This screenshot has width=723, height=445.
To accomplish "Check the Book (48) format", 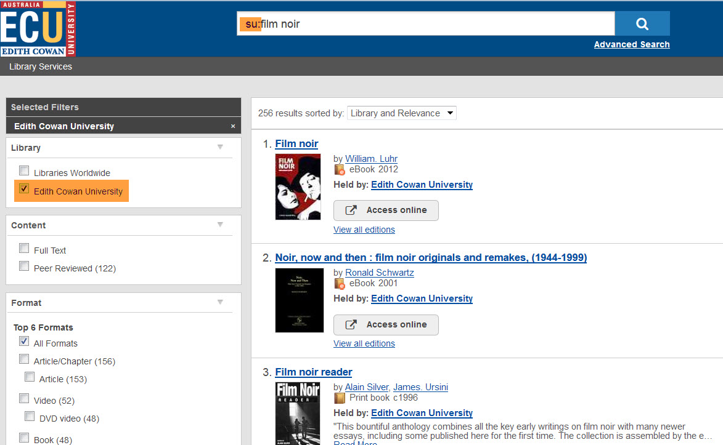I will (x=24, y=438).
